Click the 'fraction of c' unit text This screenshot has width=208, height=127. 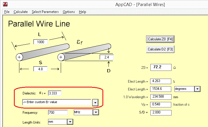(181, 105)
